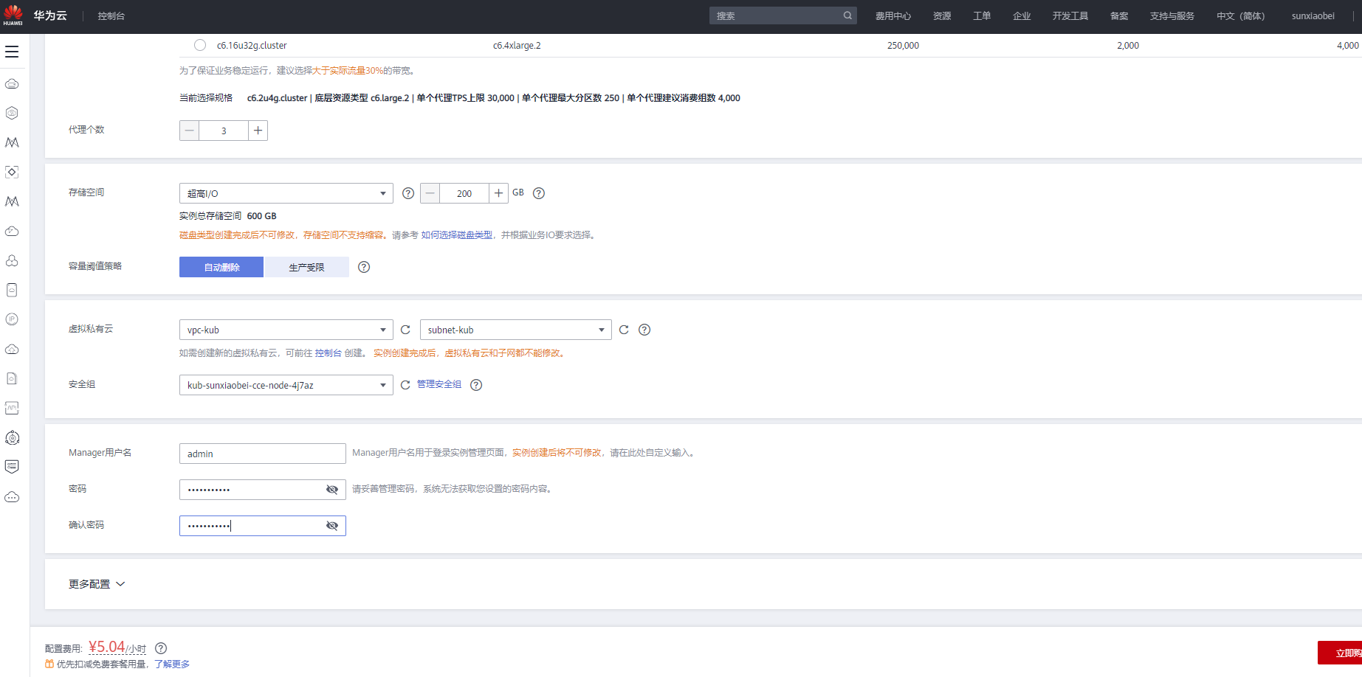Decrease storage space below 200 GB
The height and width of the screenshot is (677, 1362).
click(x=430, y=193)
